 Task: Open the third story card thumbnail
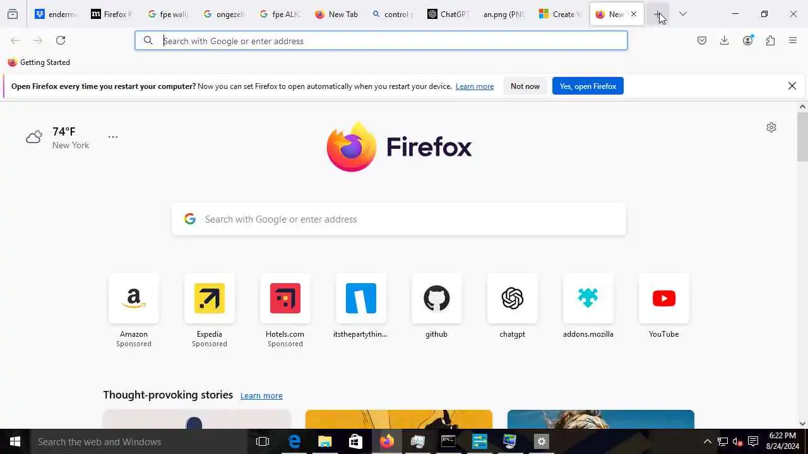pos(601,419)
